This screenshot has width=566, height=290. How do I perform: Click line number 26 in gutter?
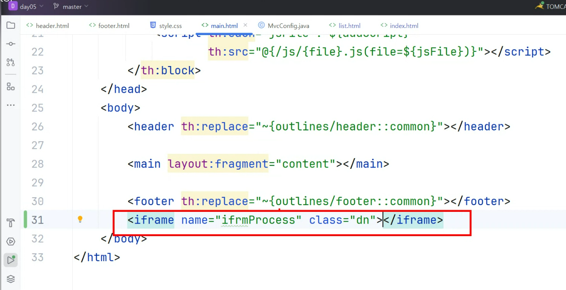tap(37, 126)
